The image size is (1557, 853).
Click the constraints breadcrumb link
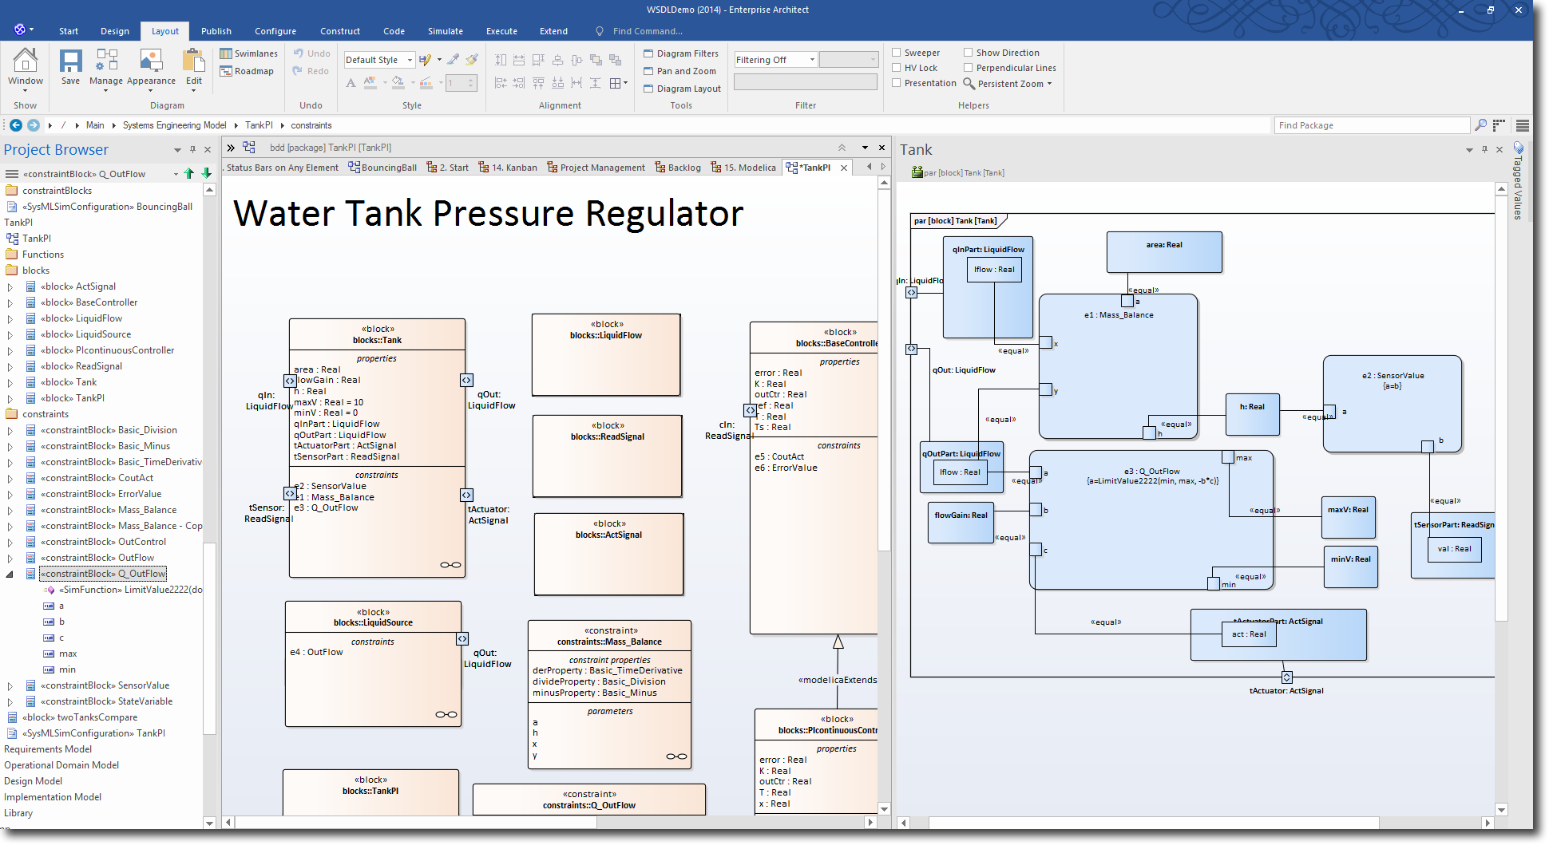click(x=311, y=124)
